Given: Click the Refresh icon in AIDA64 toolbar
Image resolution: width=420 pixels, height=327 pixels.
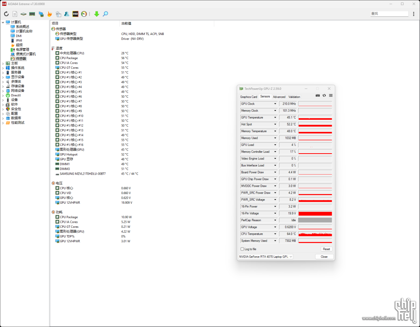Looking at the screenshot, I should 6,14.
